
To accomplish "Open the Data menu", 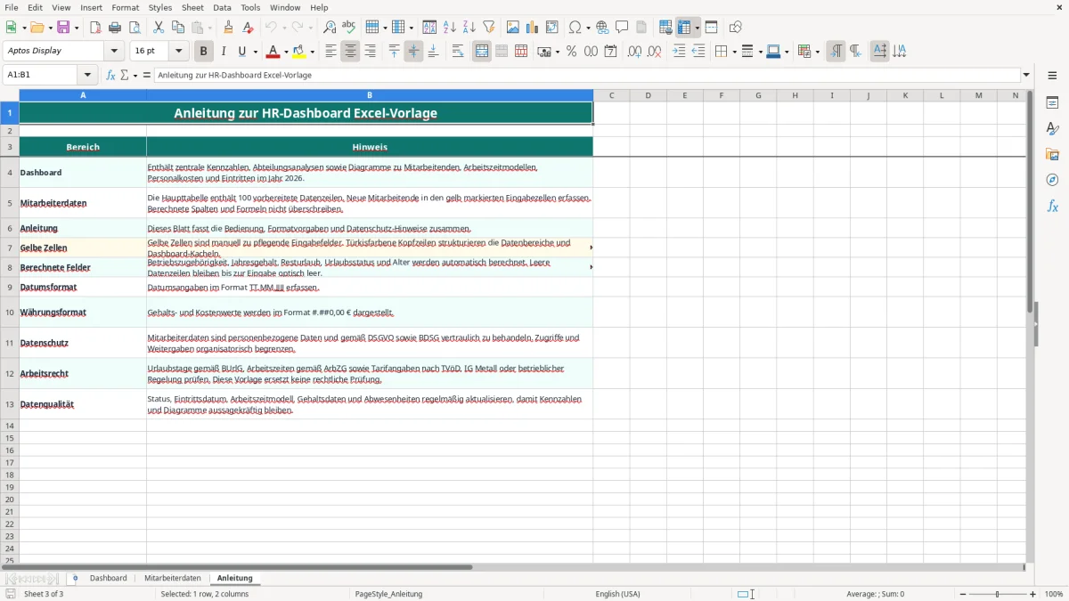I will click(222, 7).
